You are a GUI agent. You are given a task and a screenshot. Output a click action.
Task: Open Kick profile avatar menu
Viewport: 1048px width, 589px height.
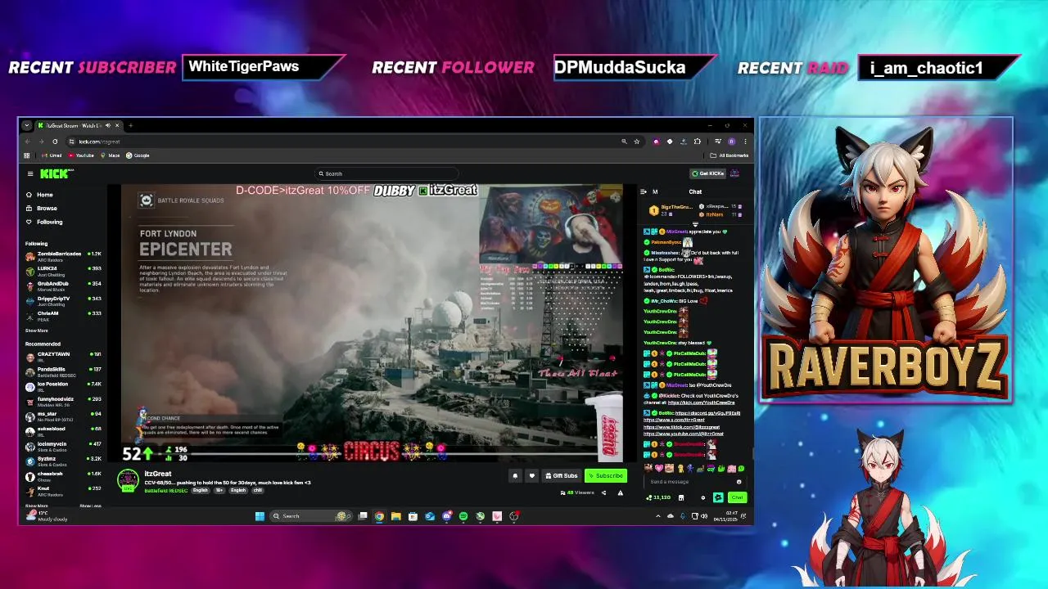[x=735, y=173]
